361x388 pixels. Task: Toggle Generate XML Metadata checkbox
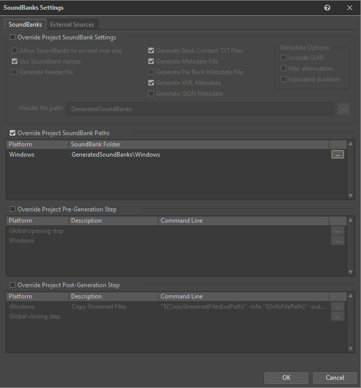click(x=151, y=83)
